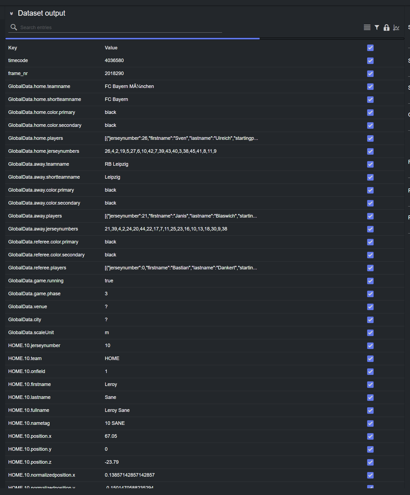Image resolution: width=410 pixels, height=495 pixels.
Task: Open the filter funnel icon
Action: coord(377,28)
